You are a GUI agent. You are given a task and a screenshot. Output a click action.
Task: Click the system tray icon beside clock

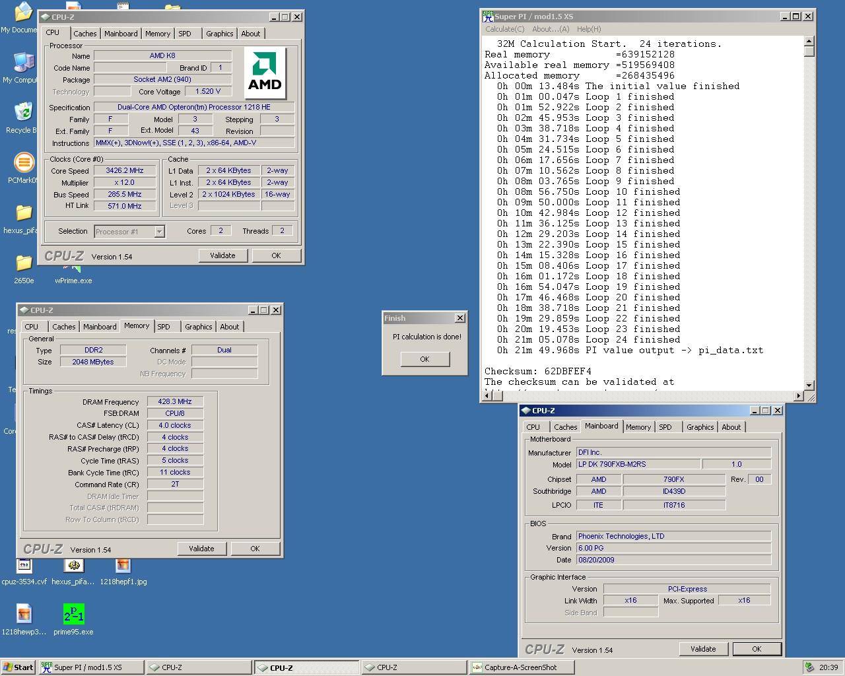coord(809,667)
